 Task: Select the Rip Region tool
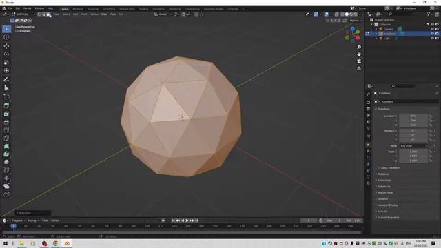[x=6, y=194]
